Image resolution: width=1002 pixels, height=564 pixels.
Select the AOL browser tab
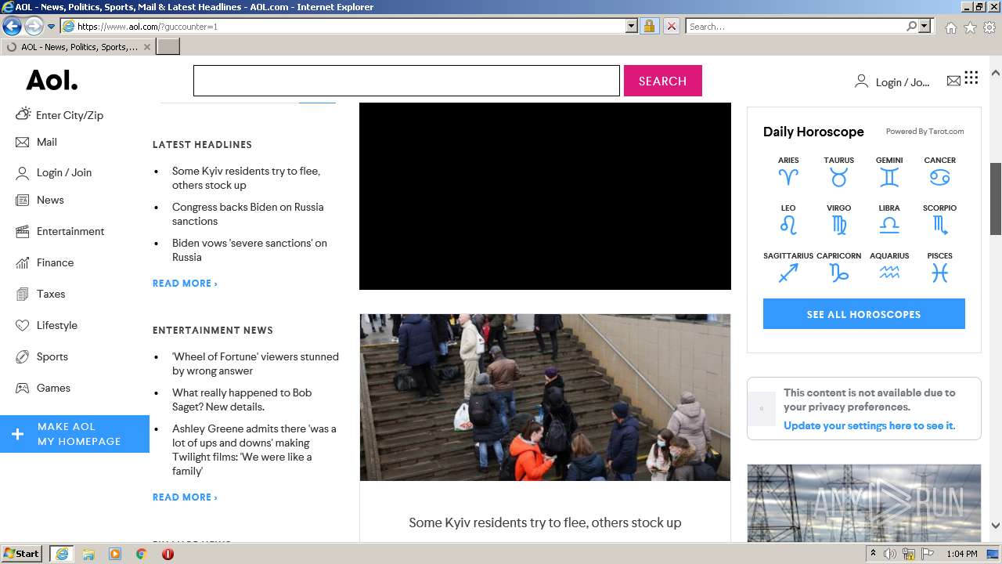click(x=77, y=47)
